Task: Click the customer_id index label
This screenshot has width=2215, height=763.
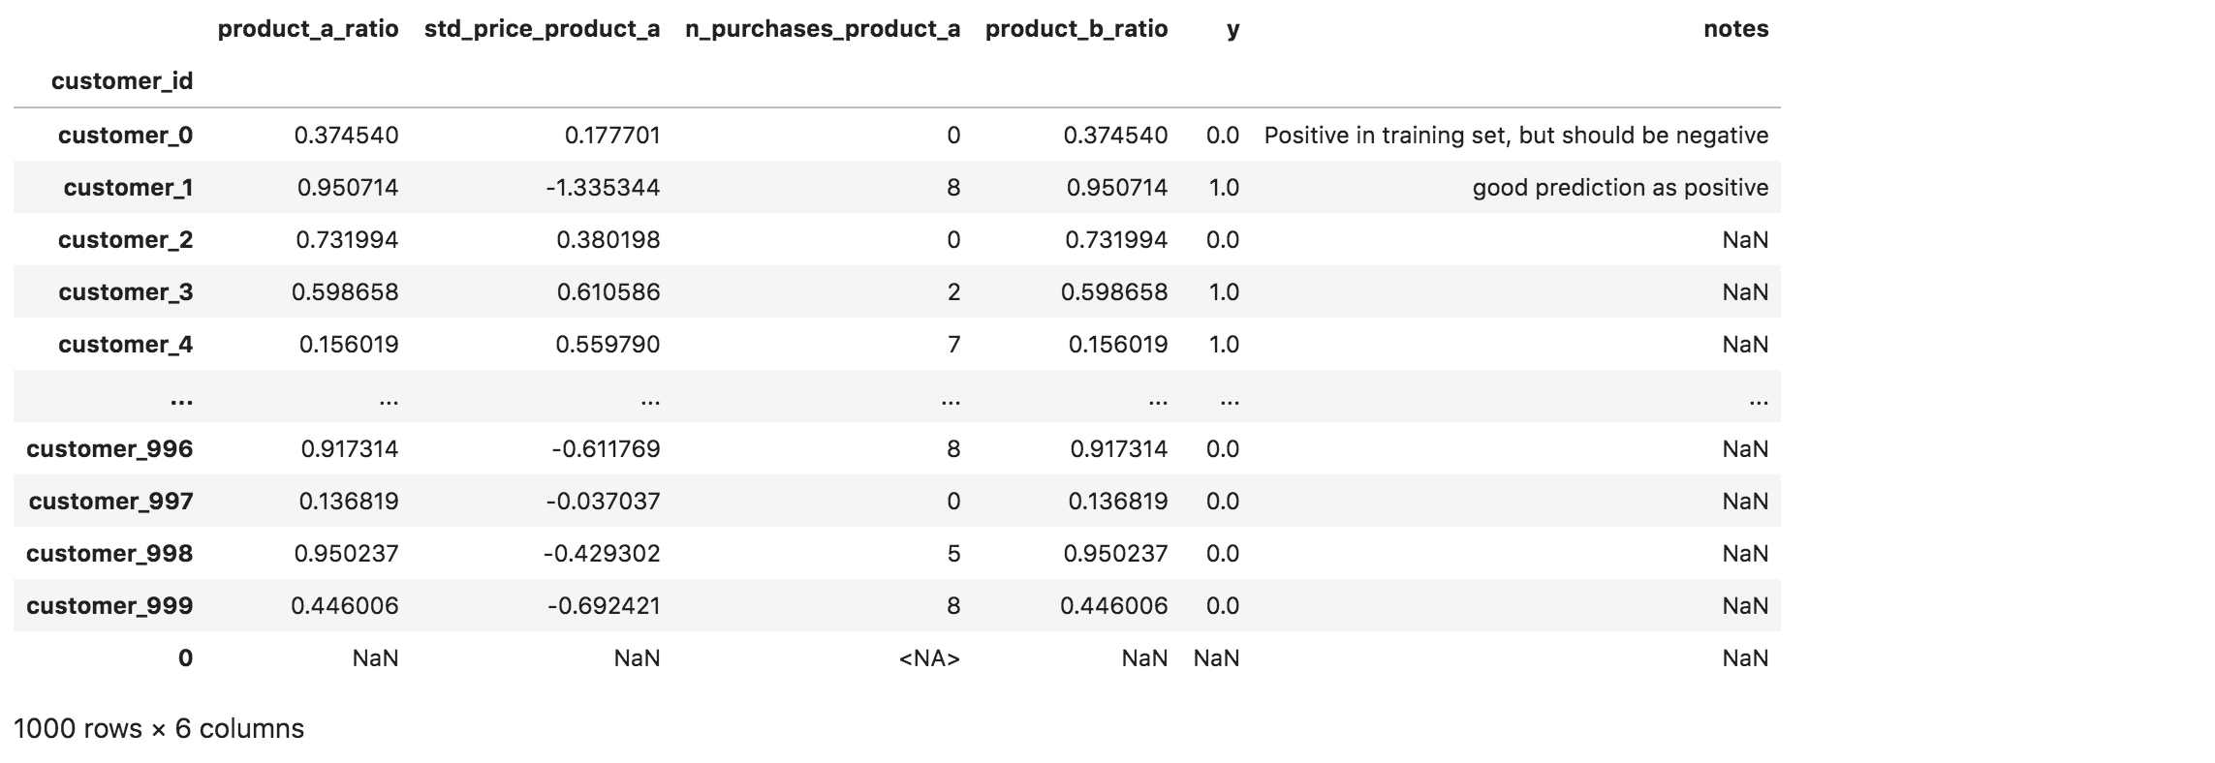Action: click(122, 81)
